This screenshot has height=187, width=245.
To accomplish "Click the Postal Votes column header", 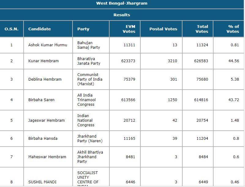I will [x=163, y=29].
